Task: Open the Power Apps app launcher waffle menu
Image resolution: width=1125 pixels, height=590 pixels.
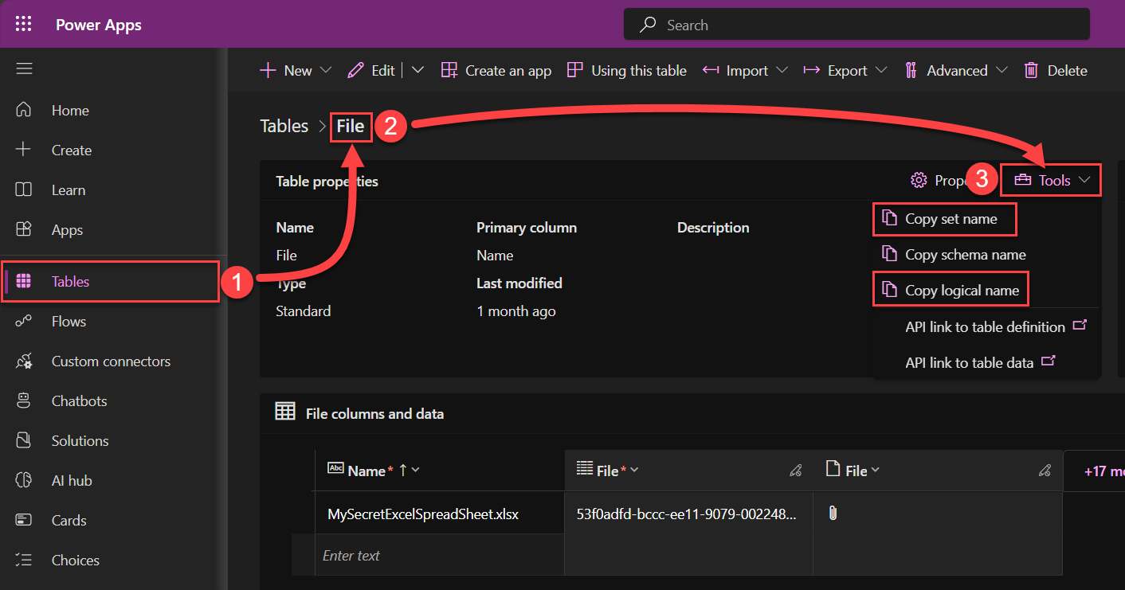Action: pos(23,23)
